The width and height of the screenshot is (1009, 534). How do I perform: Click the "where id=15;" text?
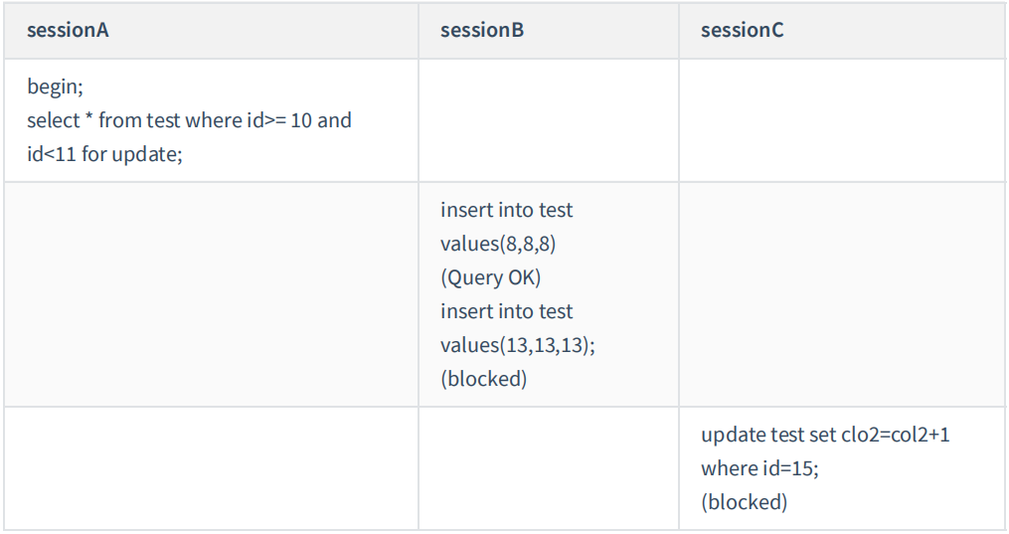754,468
